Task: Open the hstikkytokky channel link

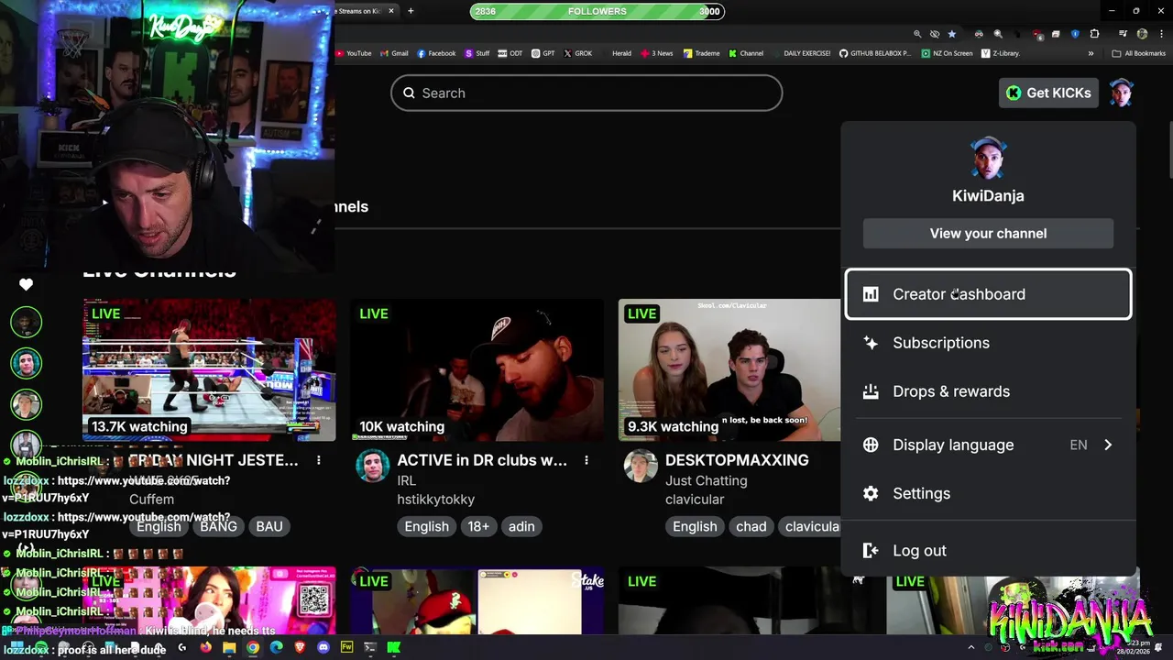Action: click(x=435, y=500)
